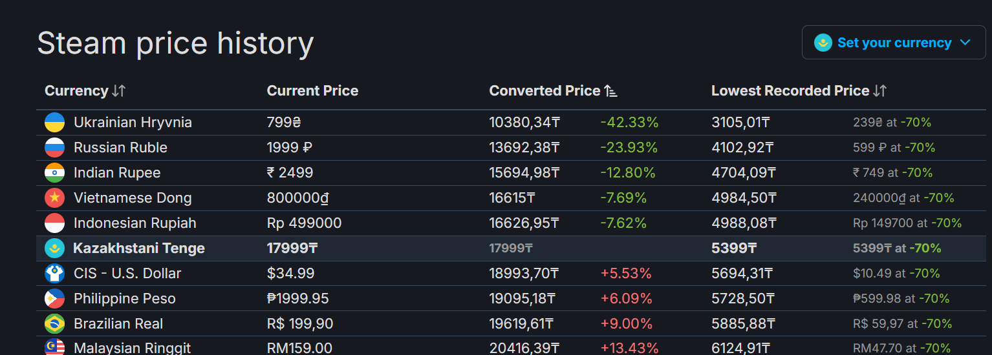Click the 800000₫ current price

point(297,198)
